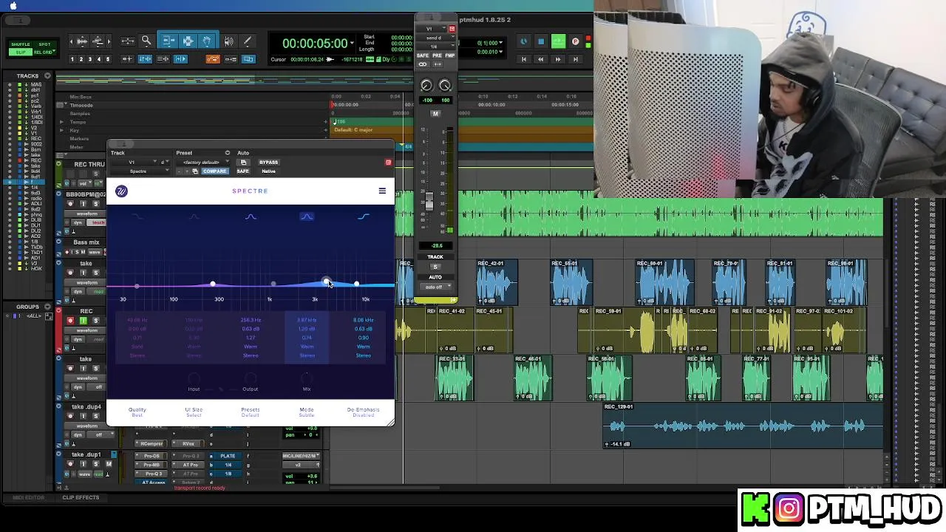946x532 pixels.
Task: Click the MIDI zoom icon
Action: (x=98, y=41)
